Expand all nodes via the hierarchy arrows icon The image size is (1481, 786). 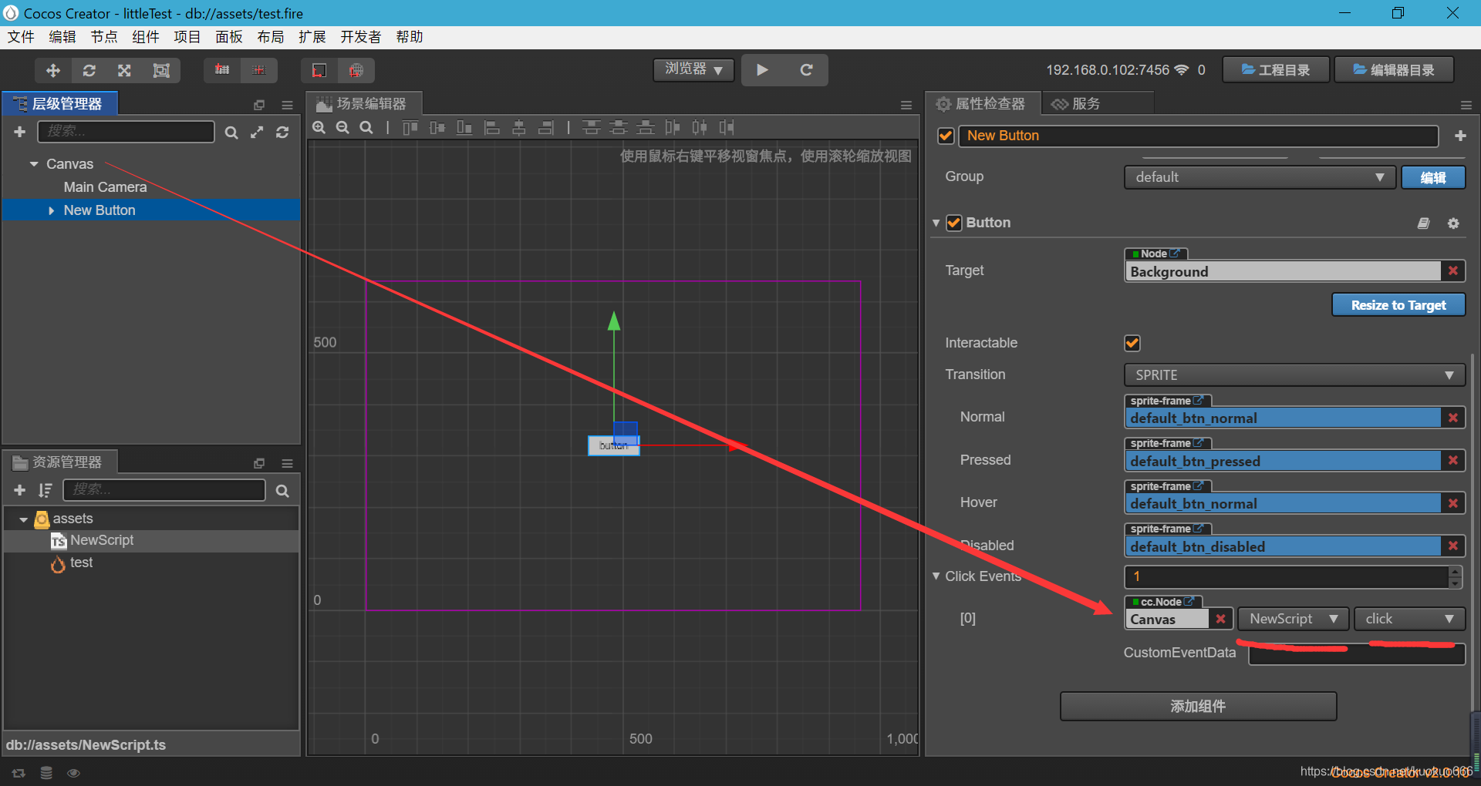(x=257, y=133)
